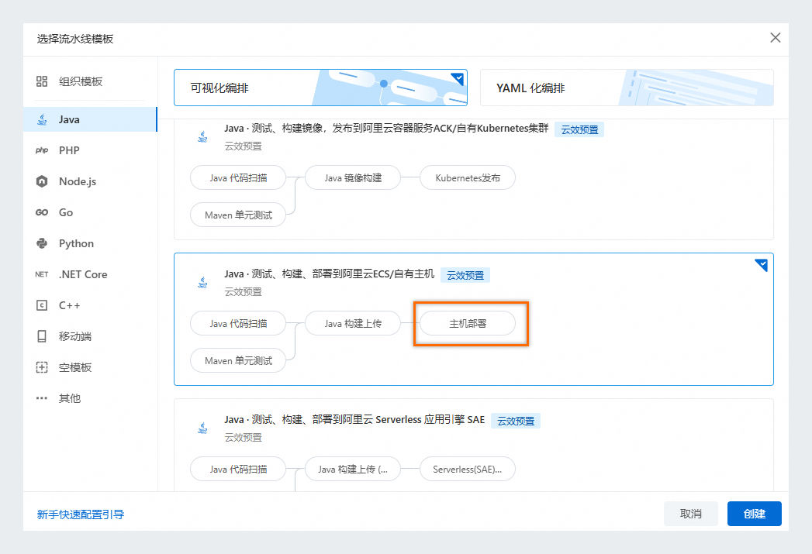The width and height of the screenshot is (812, 554).
Task: Click Java 代码扫描 stage in SAE template
Action: (238, 470)
